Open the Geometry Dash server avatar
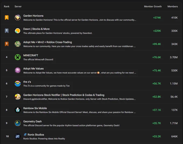183x144 pixels. 17,123
